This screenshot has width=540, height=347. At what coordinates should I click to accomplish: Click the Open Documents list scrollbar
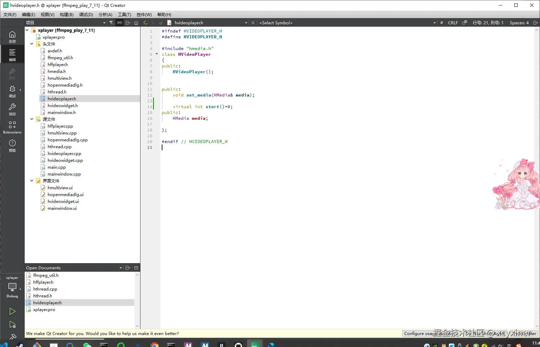[x=137, y=300]
